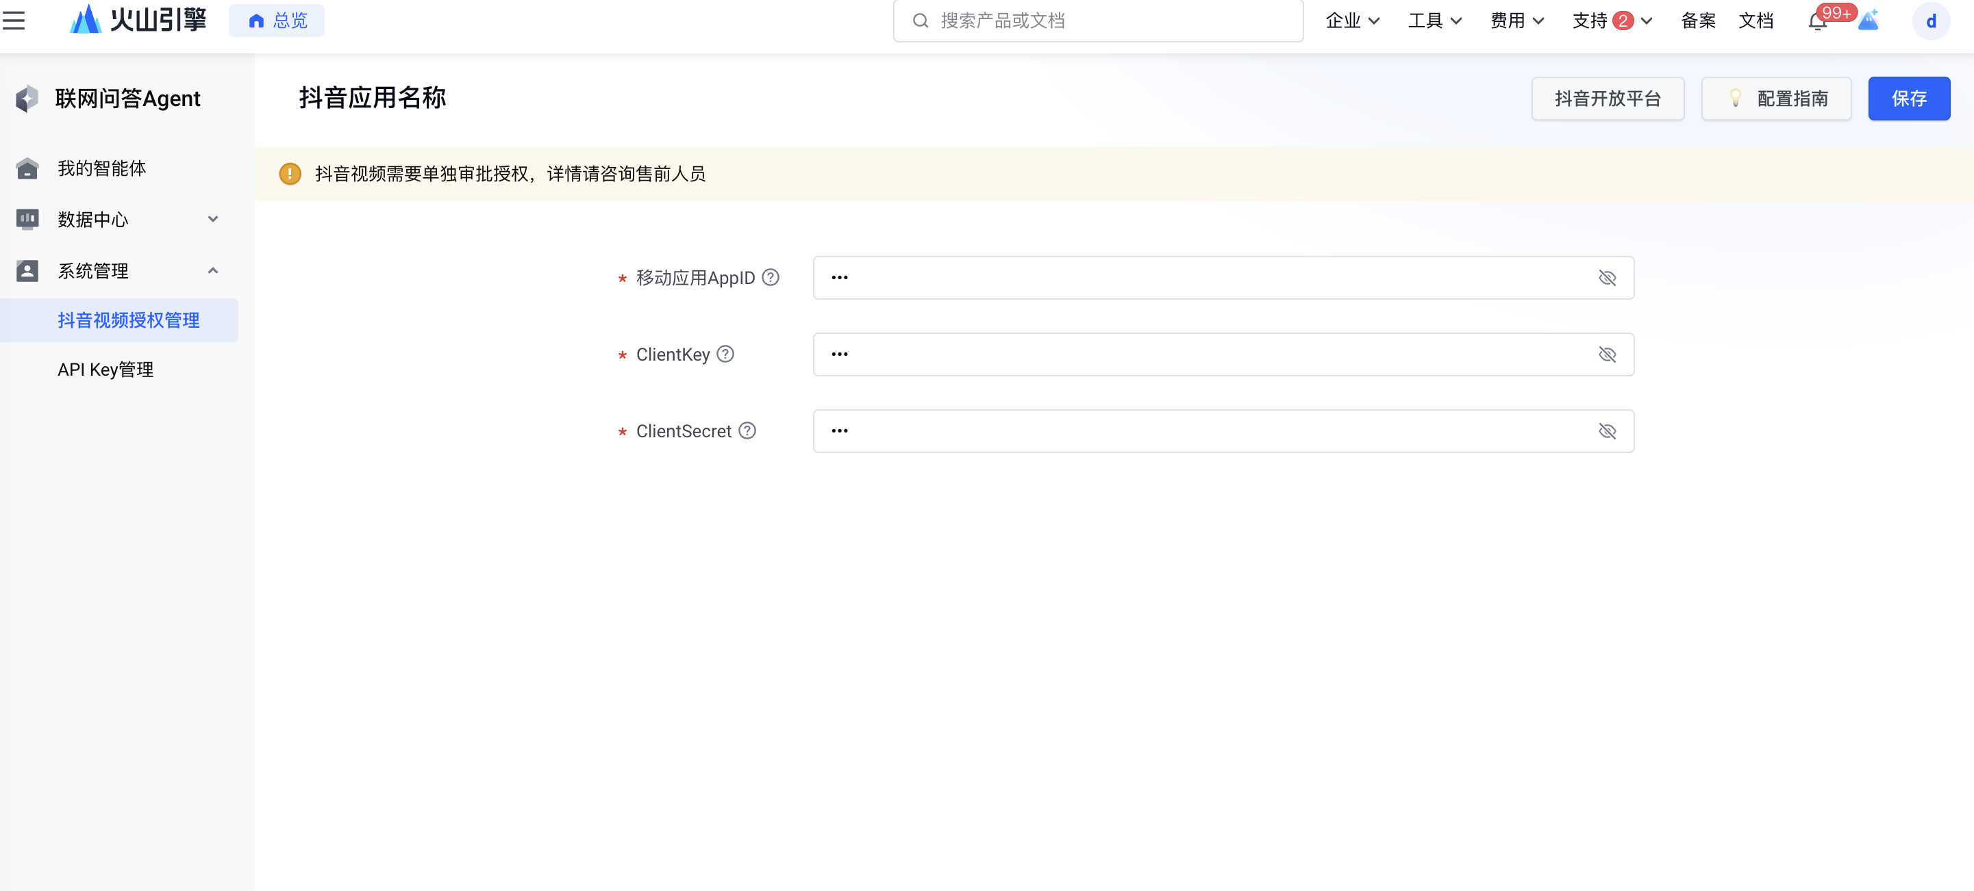Click the 99+ notification badge
The width and height of the screenshot is (1974, 891).
click(x=1836, y=12)
